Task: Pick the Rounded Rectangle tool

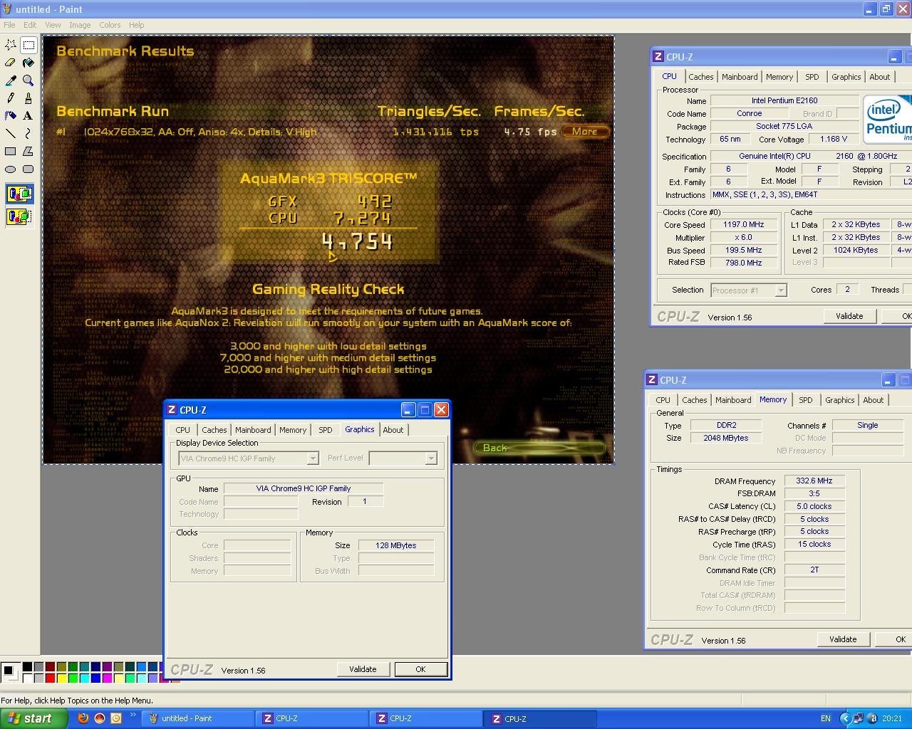Action: click(28, 169)
